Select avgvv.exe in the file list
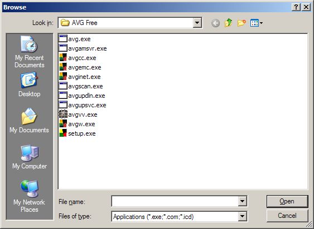This screenshot has height=229, width=314. (78, 114)
